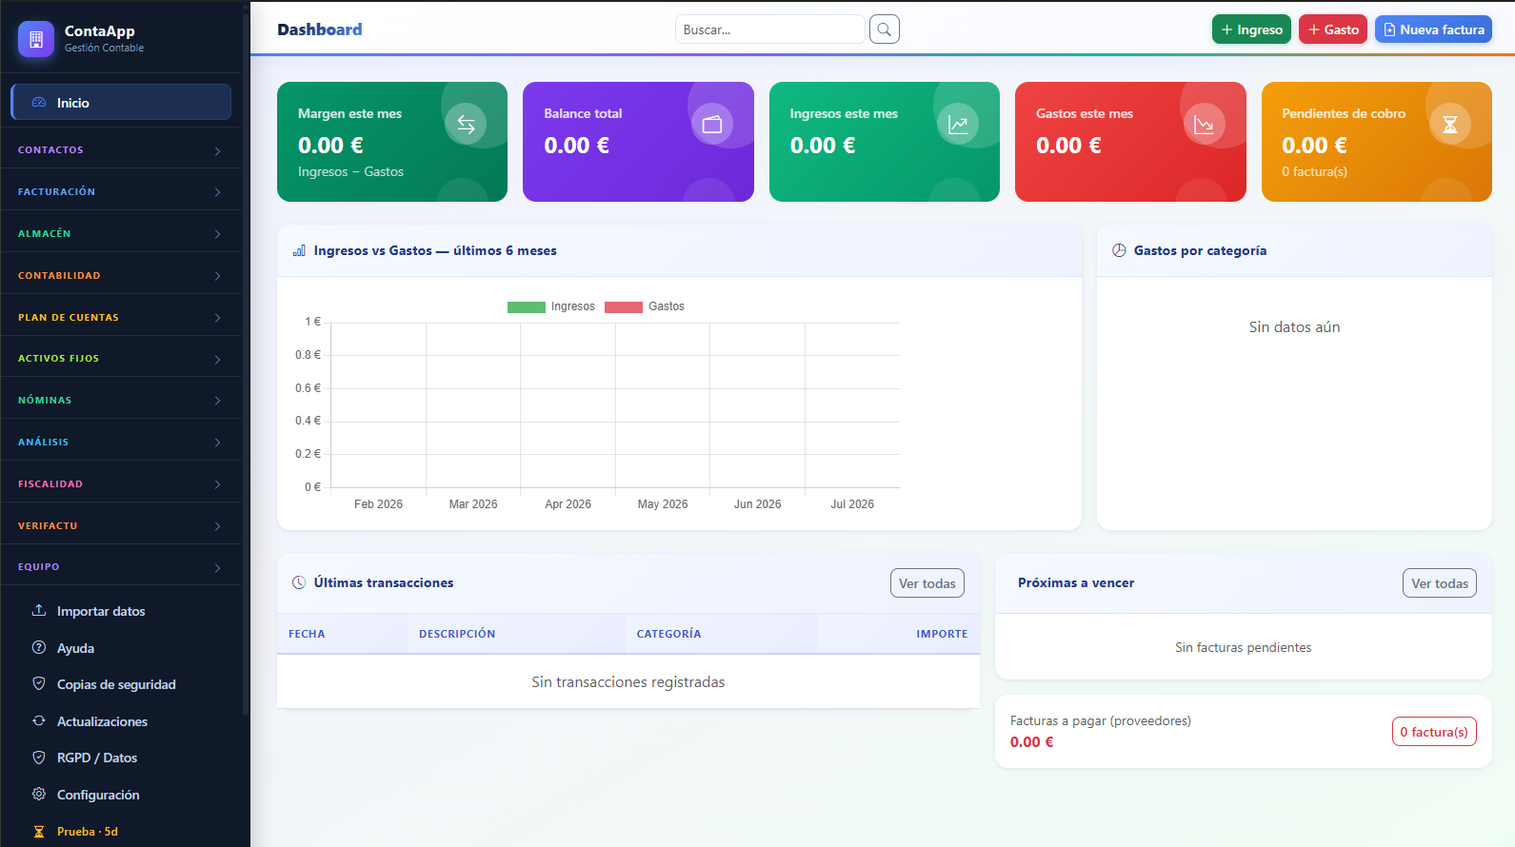This screenshot has width=1515, height=847.
Task: Click the Ingresos este mes chart icon
Action: click(x=958, y=124)
